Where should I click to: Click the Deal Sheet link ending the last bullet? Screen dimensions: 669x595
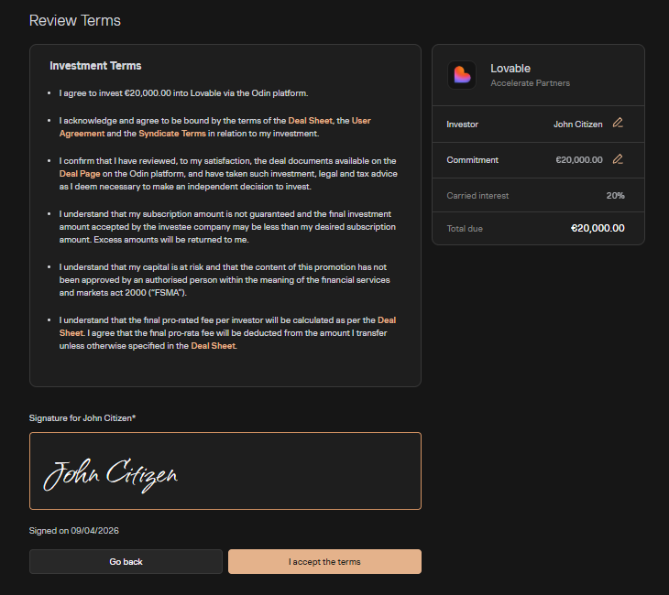pyautogui.click(x=213, y=346)
